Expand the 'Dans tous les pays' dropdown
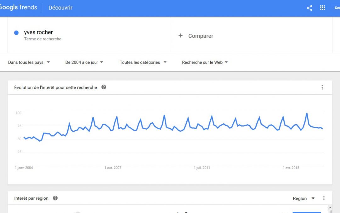Viewport: 340px width, 213px height. pyautogui.click(x=29, y=62)
